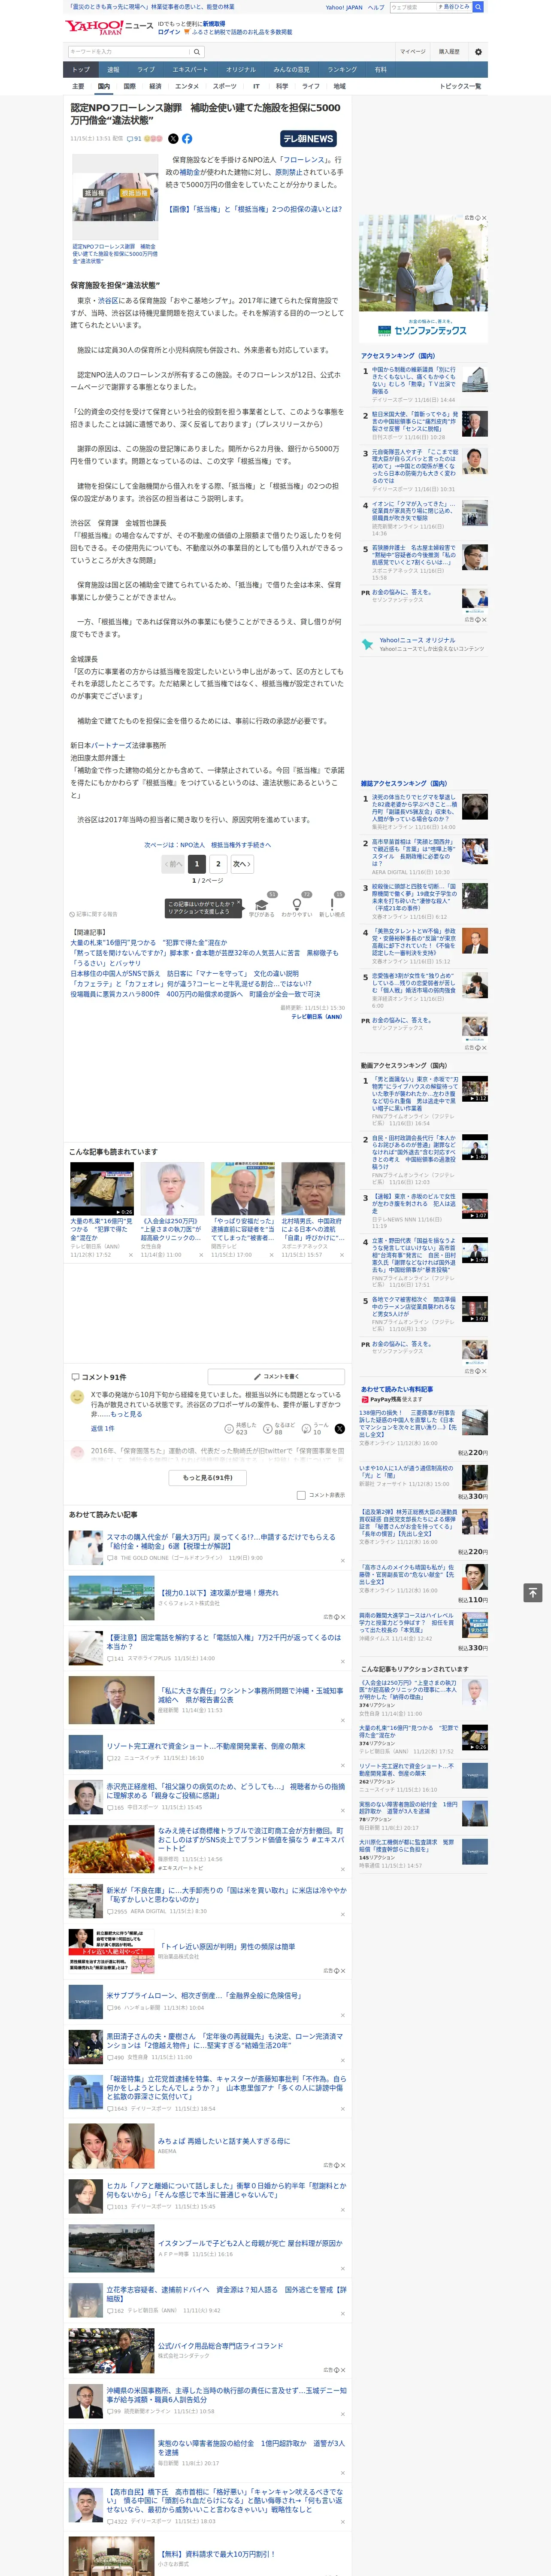
Task: Open related link 大量の札束"16億円"見つかる
Action: [148, 942]
